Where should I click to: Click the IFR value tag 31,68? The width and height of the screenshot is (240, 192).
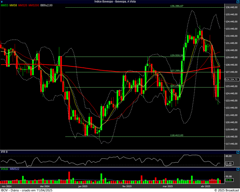pos(228,163)
